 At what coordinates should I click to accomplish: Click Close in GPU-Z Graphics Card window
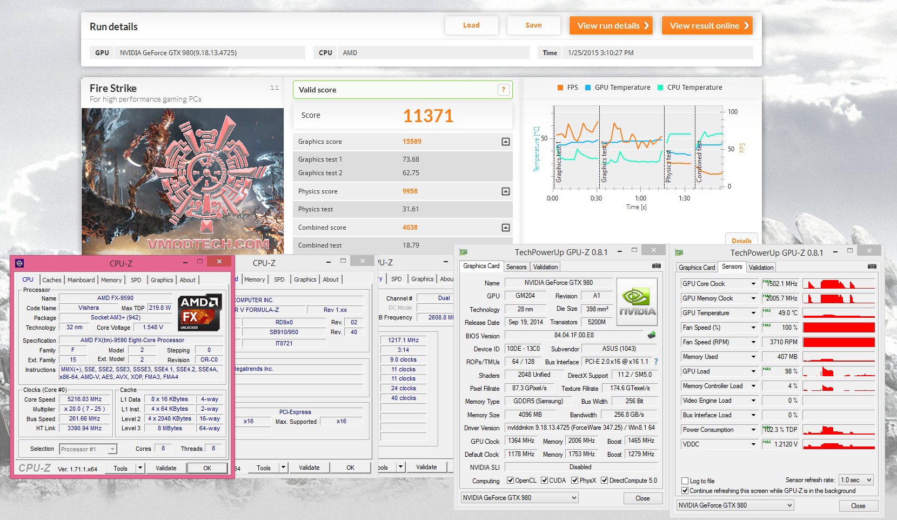pyautogui.click(x=642, y=498)
